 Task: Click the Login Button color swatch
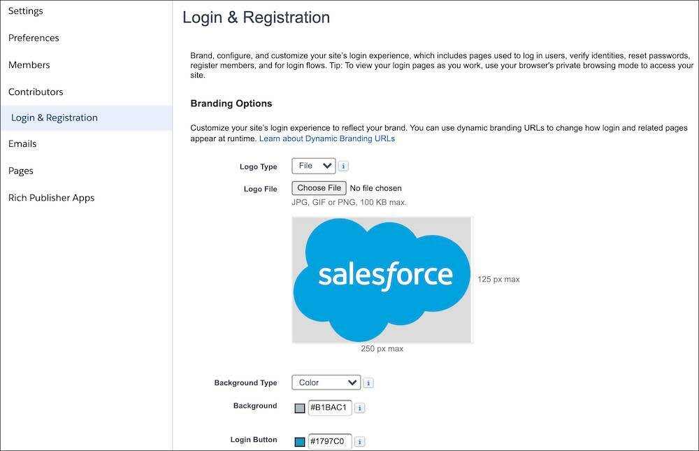(x=298, y=441)
